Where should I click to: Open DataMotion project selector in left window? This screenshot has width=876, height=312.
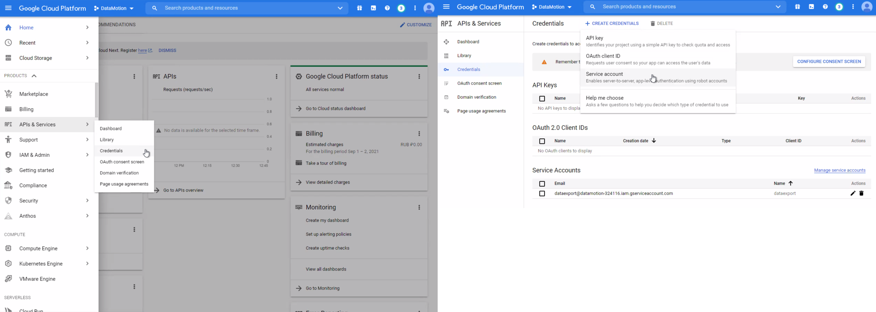tap(114, 8)
